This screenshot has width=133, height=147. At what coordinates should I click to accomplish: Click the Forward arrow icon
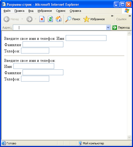coord(29,19)
